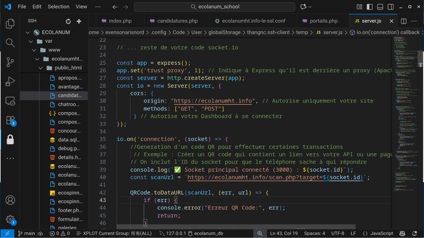Add new SSH connection plus icon
424x238 pixels.
point(79,21)
